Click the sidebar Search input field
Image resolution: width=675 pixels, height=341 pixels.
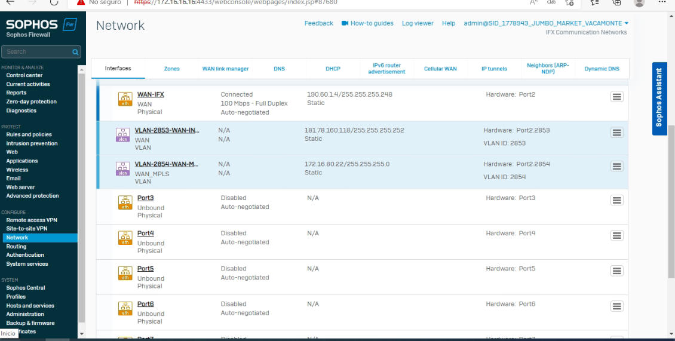[36, 52]
